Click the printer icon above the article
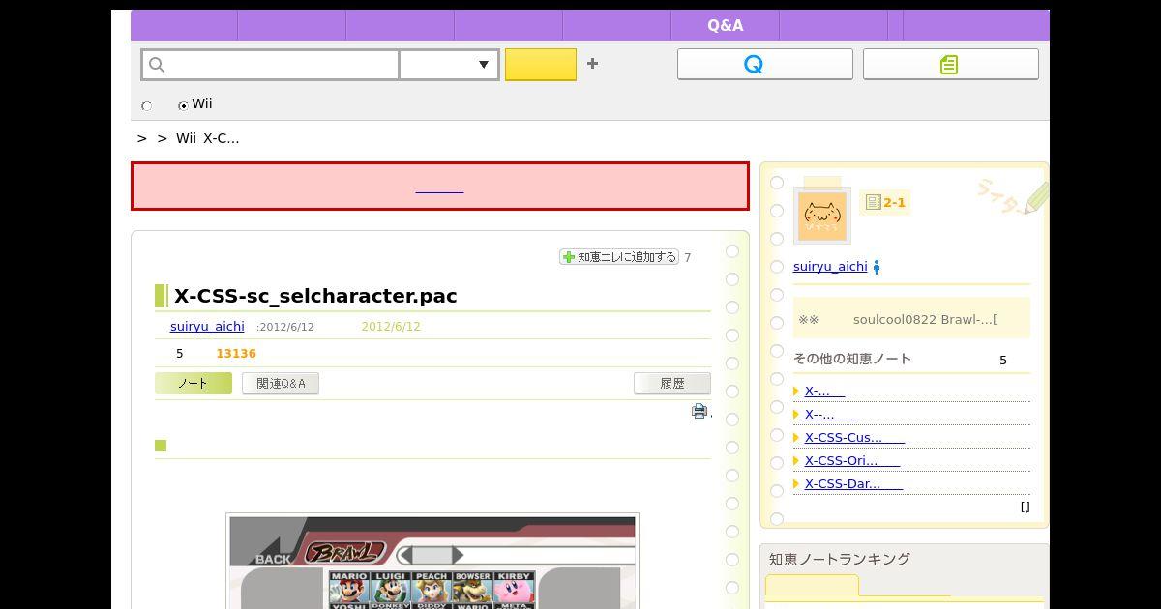Viewport: 1161px width, 609px height. (x=700, y=411)
